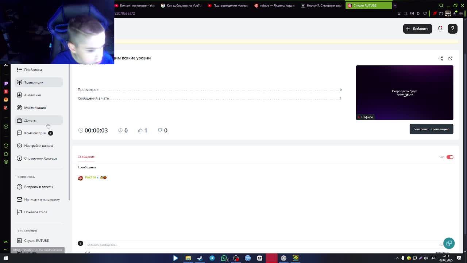
Task: Open Донаты section
Action: pyautogui.click(x=39, y=120)
